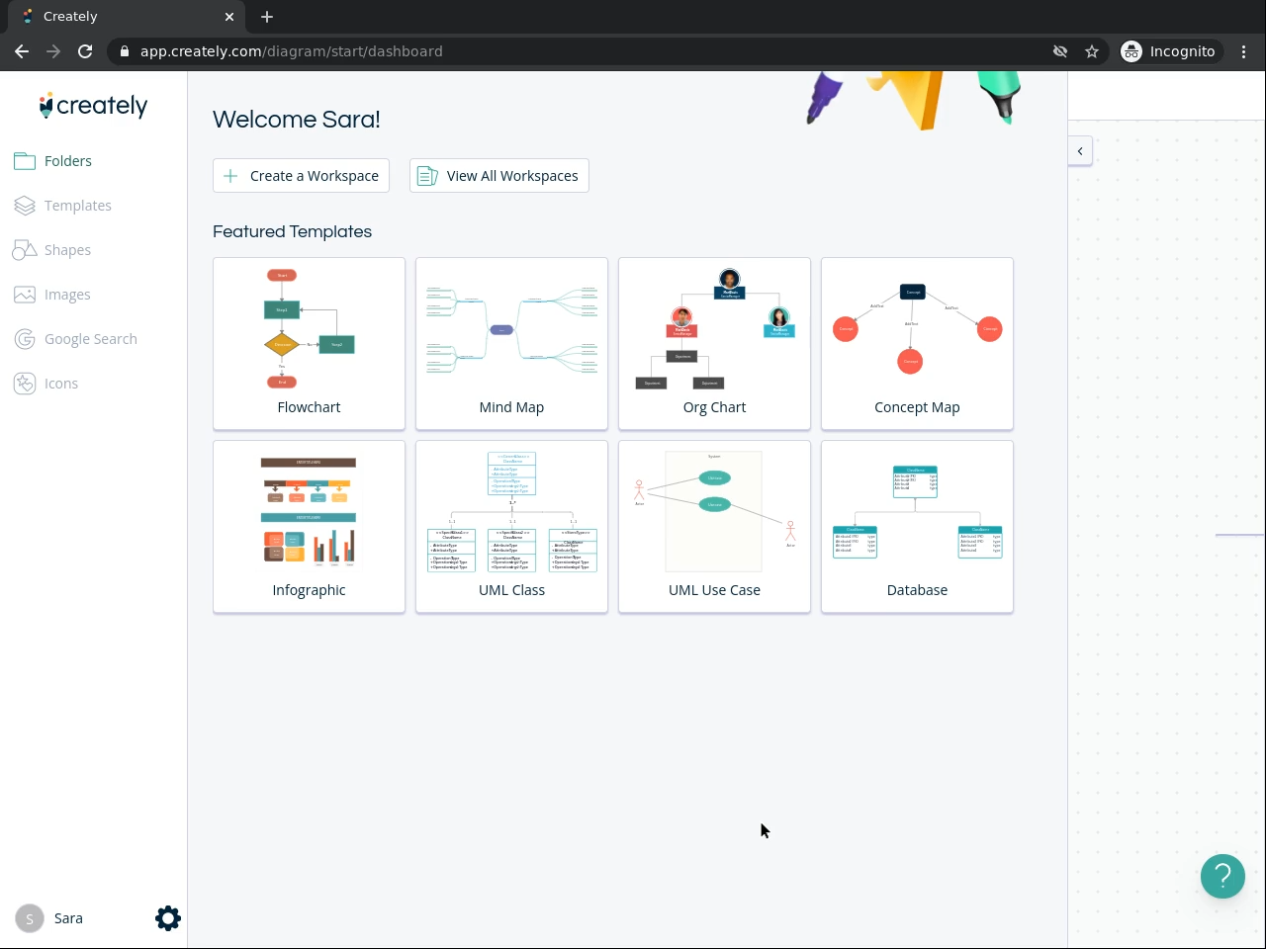This screenshot has height=949, width=1266.
Task: Choose the Flowchart template
Action: tap(309, 344)
